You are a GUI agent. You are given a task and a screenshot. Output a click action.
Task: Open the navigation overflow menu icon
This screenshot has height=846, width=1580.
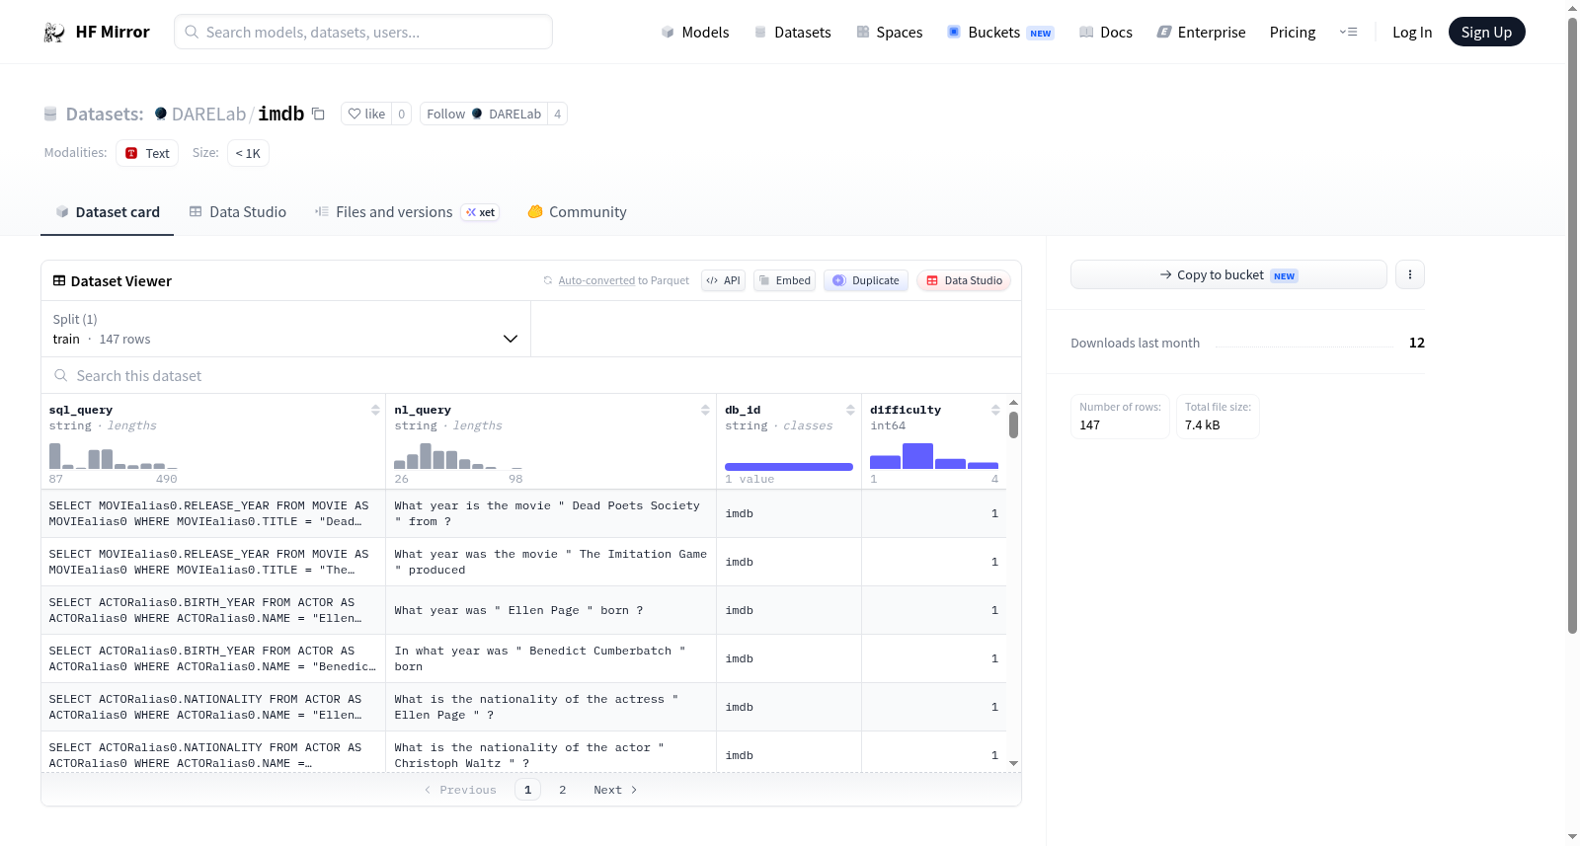pyautogui.click(x=1348, y=33)
